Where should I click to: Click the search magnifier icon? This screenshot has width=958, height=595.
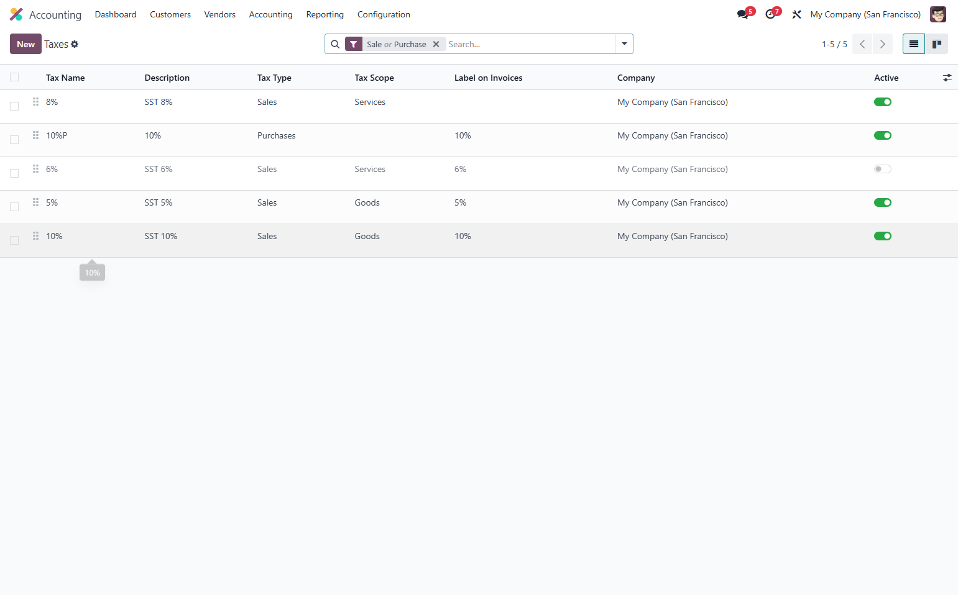point(335,44)
